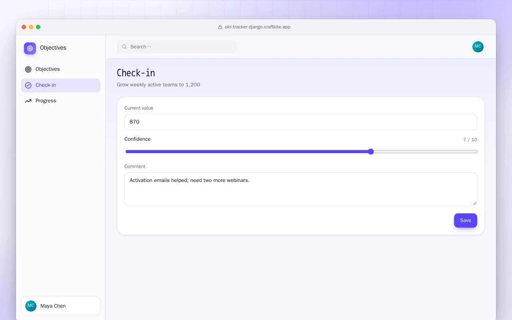
Task: Click the Comment label
Action: tap(135, 166)
